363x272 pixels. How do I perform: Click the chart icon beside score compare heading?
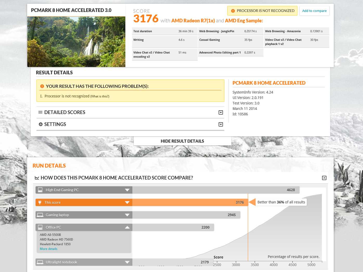pos(37,178)
